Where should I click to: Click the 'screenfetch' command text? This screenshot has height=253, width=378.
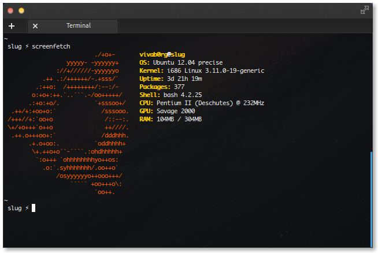pyautogui.click(x=51, y=47)
